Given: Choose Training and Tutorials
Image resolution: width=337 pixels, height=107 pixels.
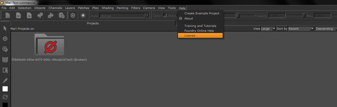Looking at the screenshot, I should tap(201, 26).
